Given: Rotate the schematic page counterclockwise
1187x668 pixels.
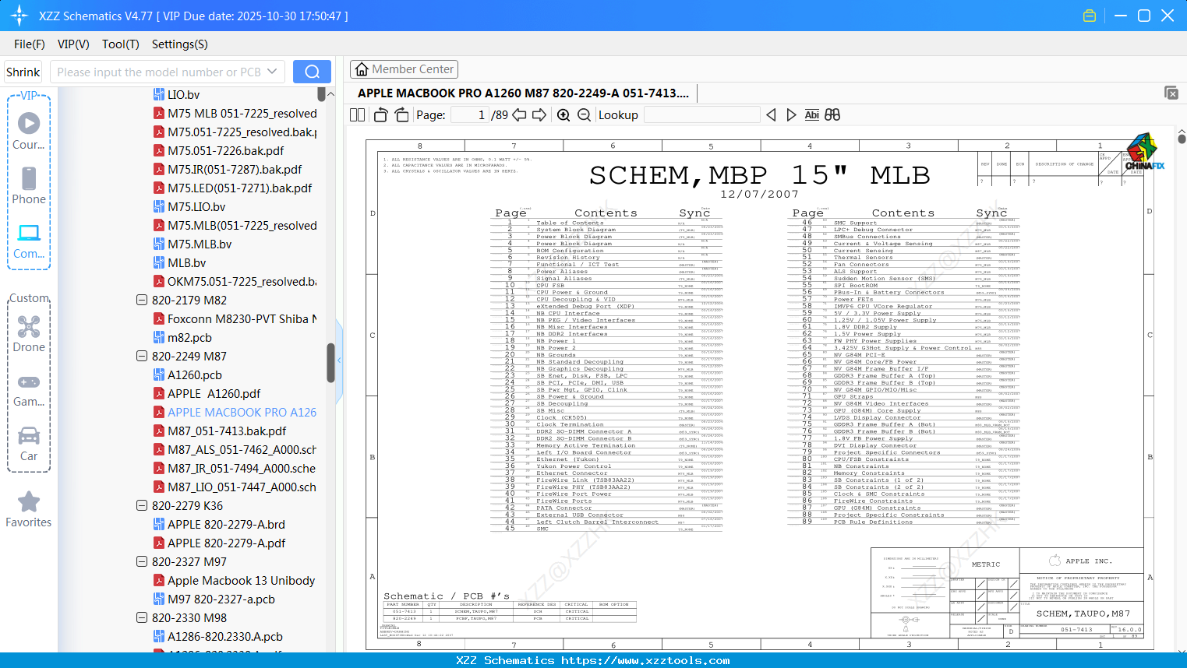Looking at the screenshot, I should point(380,114).
